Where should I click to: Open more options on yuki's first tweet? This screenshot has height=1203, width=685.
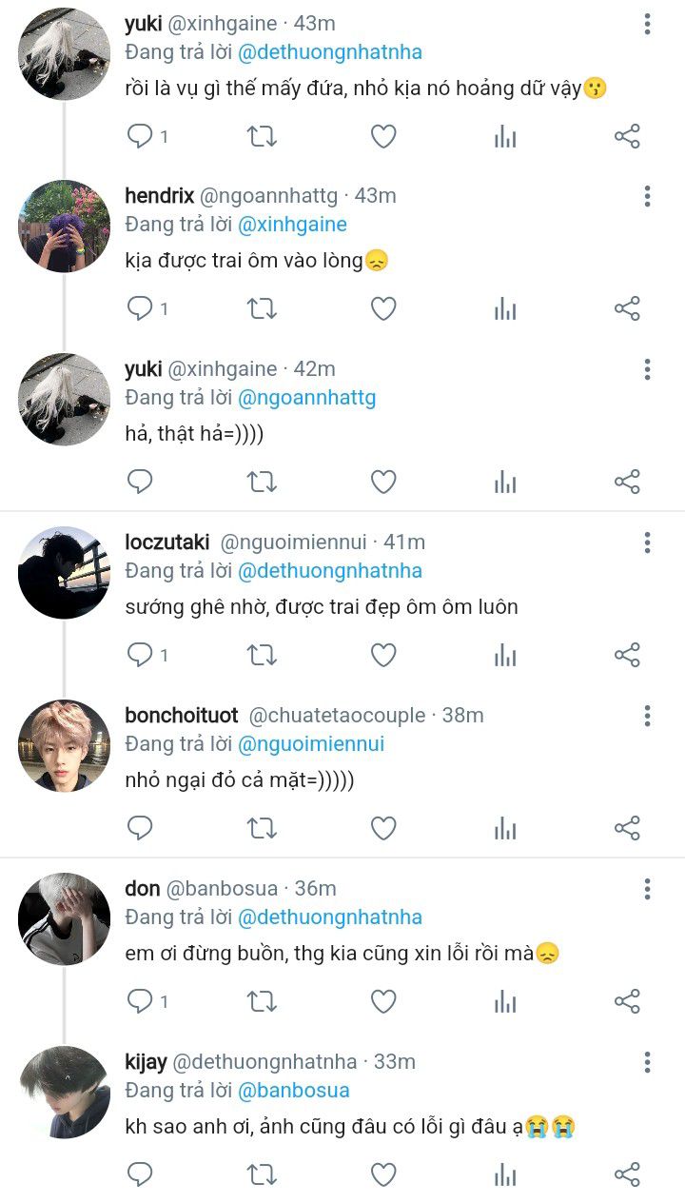click(647, 24)
